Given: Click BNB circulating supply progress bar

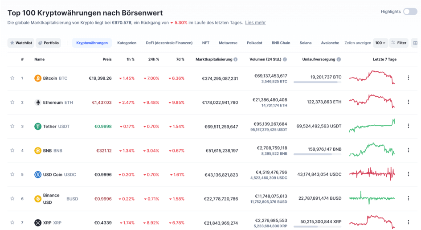Looking at the screenshot, I should (x=317, y=154).
